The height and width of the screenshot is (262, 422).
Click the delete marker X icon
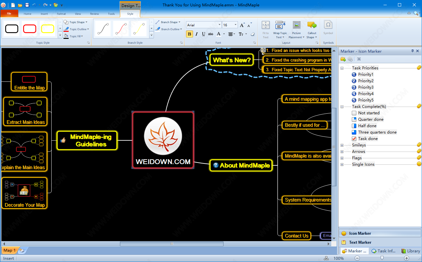[x=359, y=59]
